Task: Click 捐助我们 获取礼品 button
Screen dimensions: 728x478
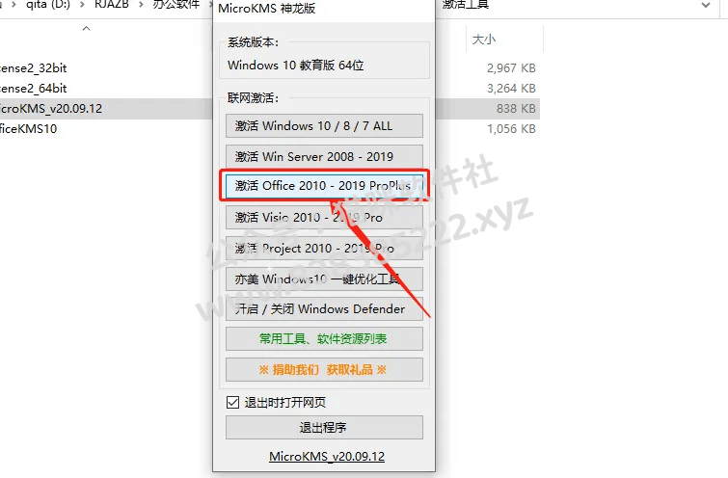Action: (324, 369)
